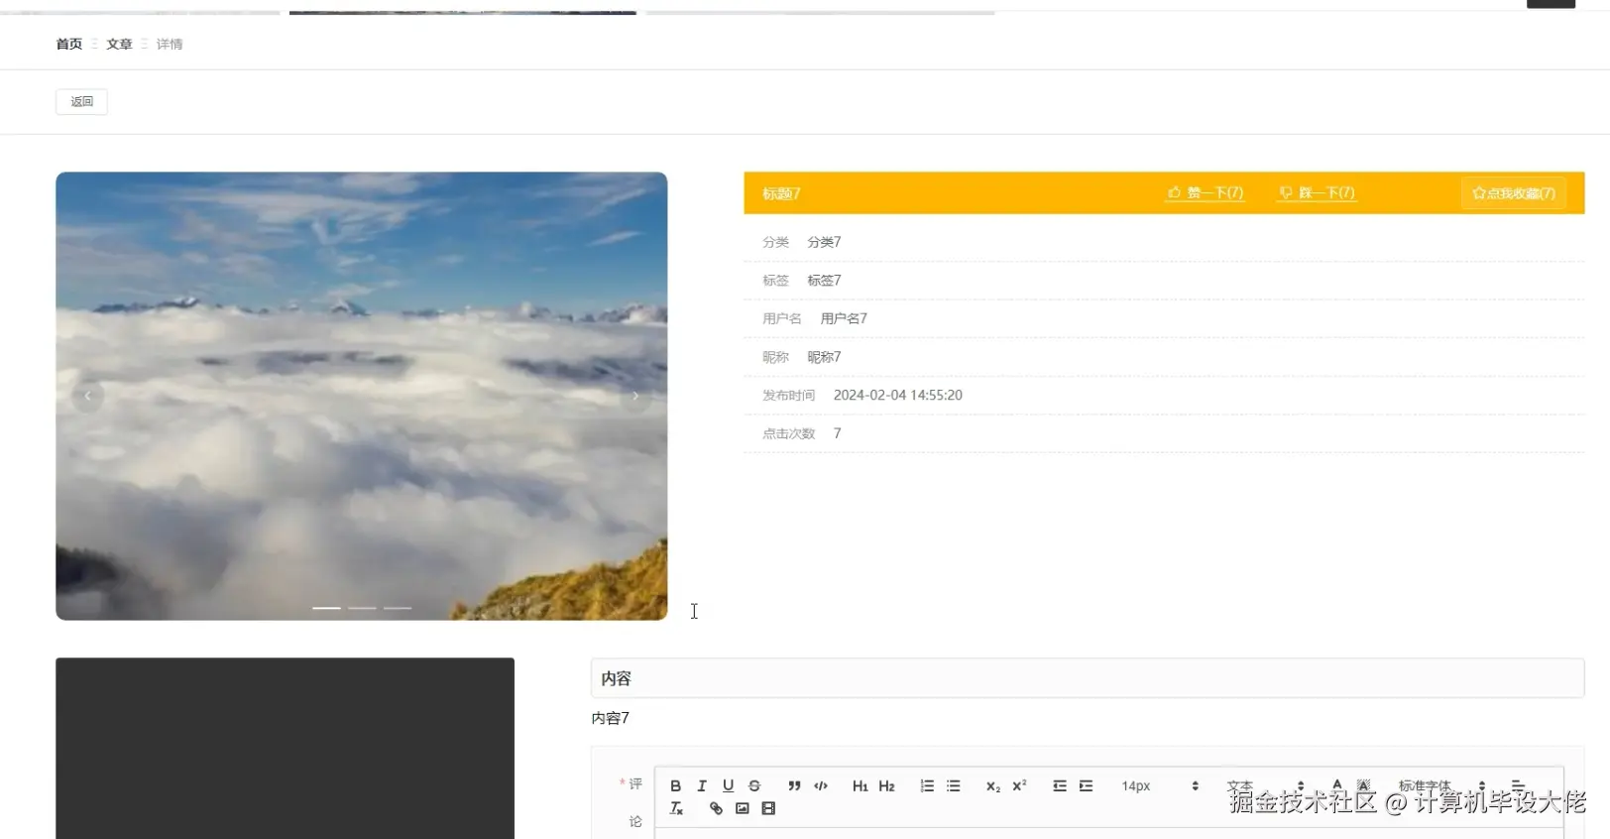
Task: Click the 返回 back button
Action: click(x=81, y=101)
